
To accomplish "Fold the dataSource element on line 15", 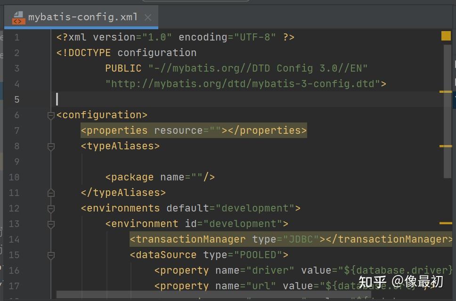I will point(50,255).
